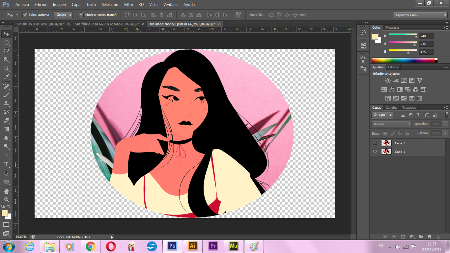
Task: Toggle Mostrar contr. transf. checkbox
Action: 82,14
